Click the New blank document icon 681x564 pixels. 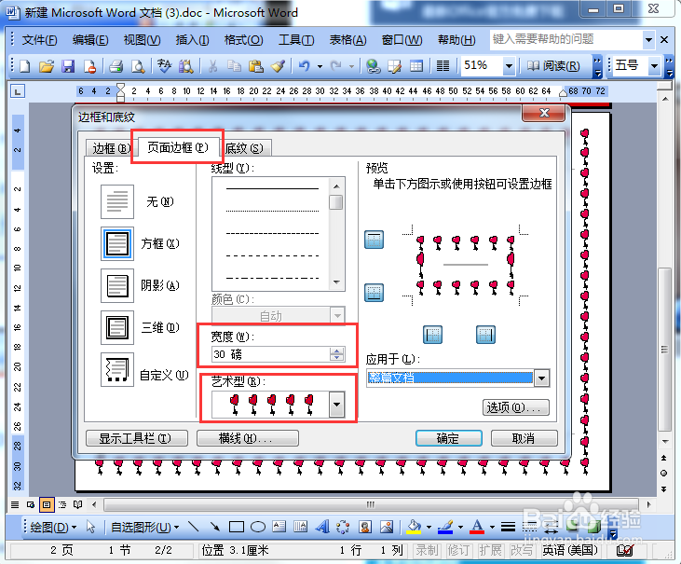25,66
